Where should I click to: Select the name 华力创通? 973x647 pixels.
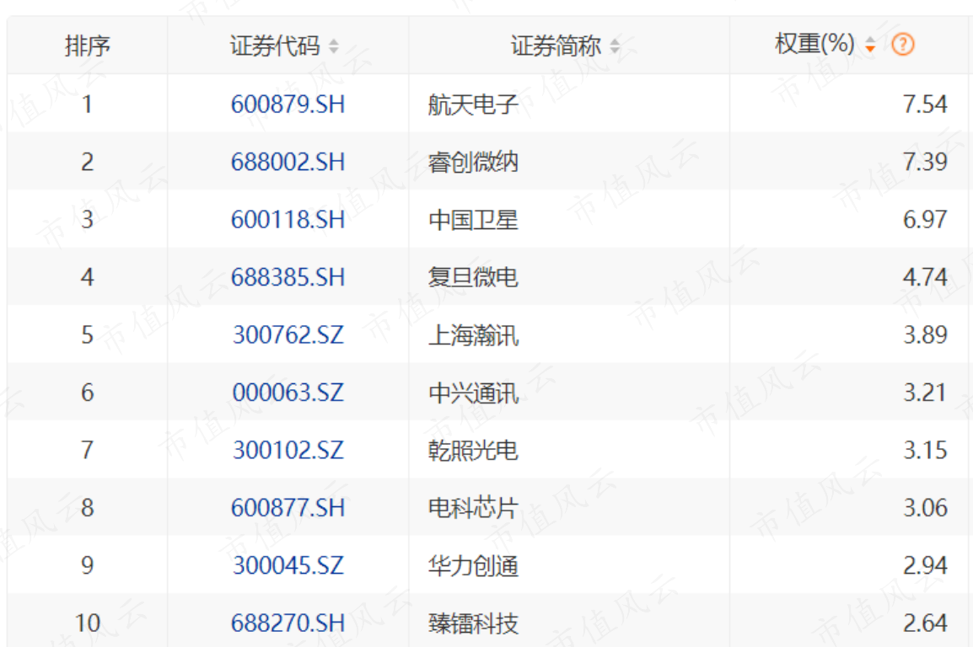(473, 566)
